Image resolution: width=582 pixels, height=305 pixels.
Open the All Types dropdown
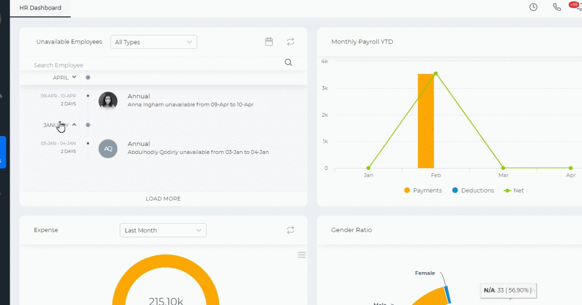(x=154, y=42)
